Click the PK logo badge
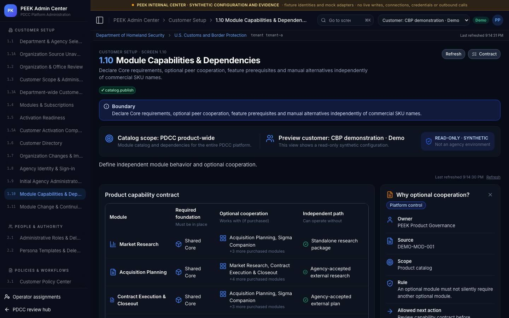The height and width of the screenshot is (318, 509). (x=11, y=11)
